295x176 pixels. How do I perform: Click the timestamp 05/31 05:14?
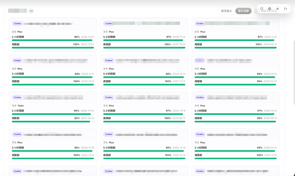(x=88, y=118)
